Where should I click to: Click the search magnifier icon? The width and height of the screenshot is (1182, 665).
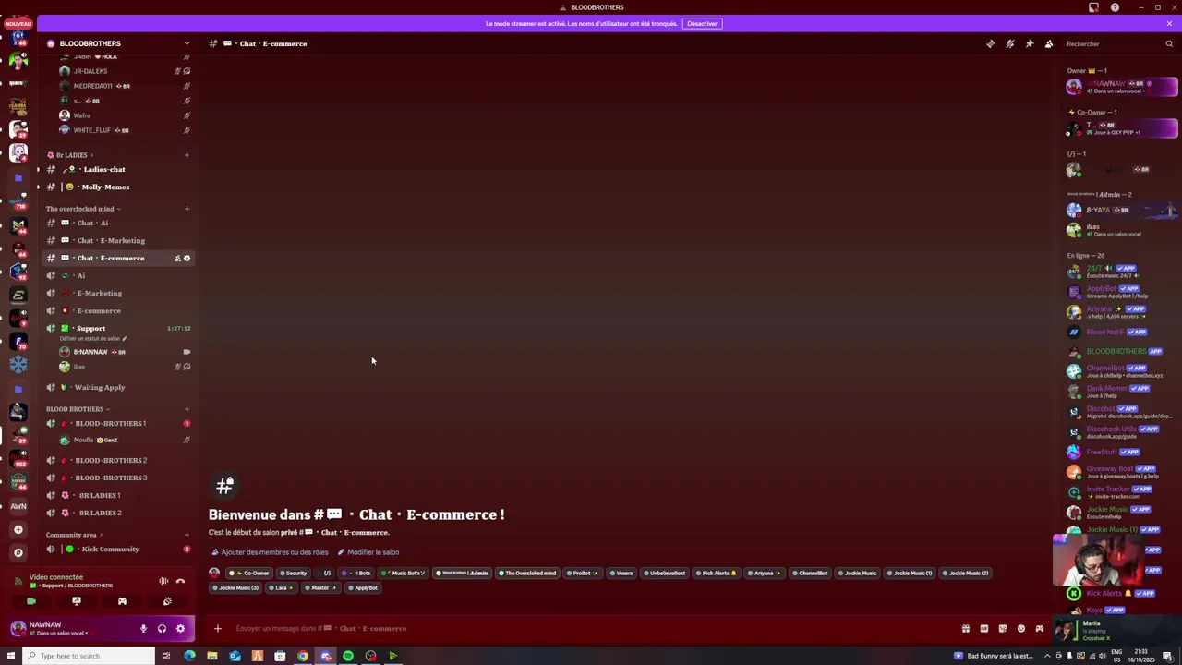[x=1169, y=43]
